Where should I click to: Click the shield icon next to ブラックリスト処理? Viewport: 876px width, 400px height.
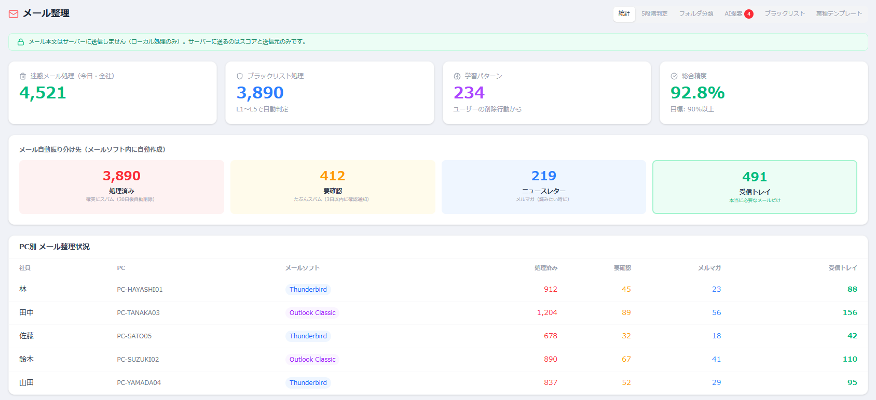click(240, 76)
